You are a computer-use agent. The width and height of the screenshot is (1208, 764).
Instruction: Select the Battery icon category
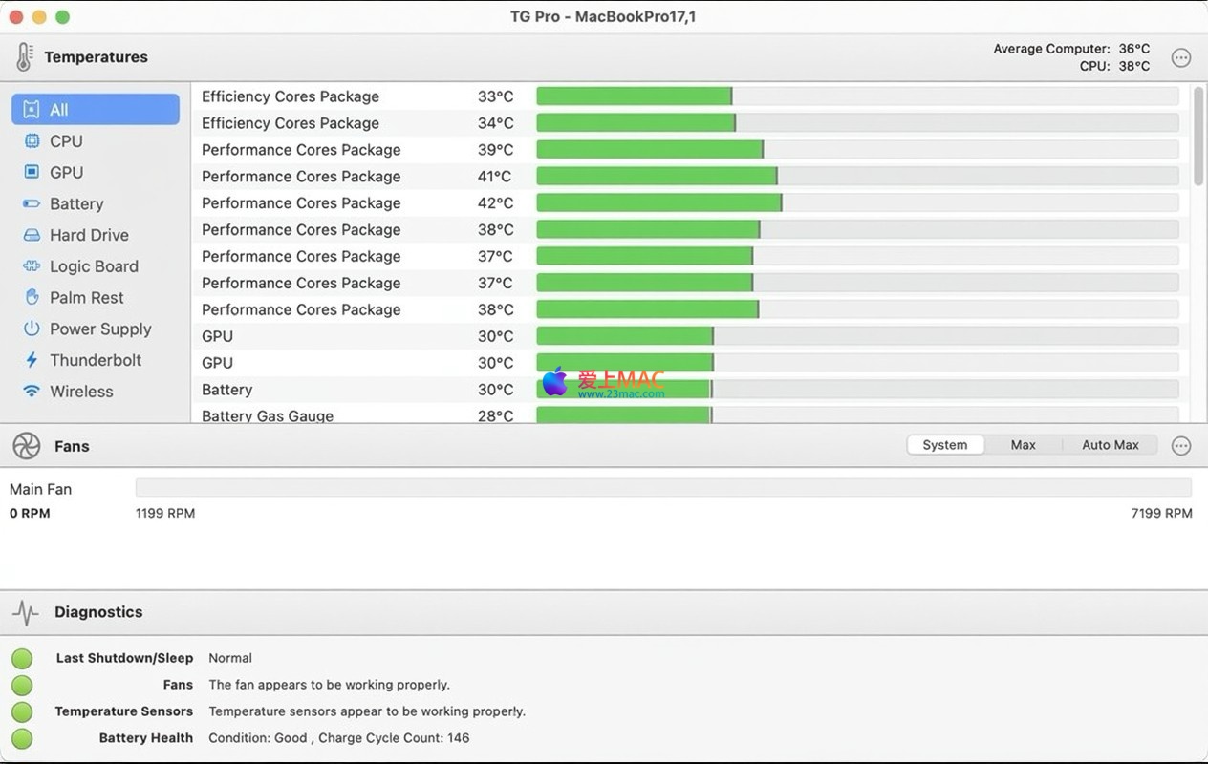(x=32, y=204)
